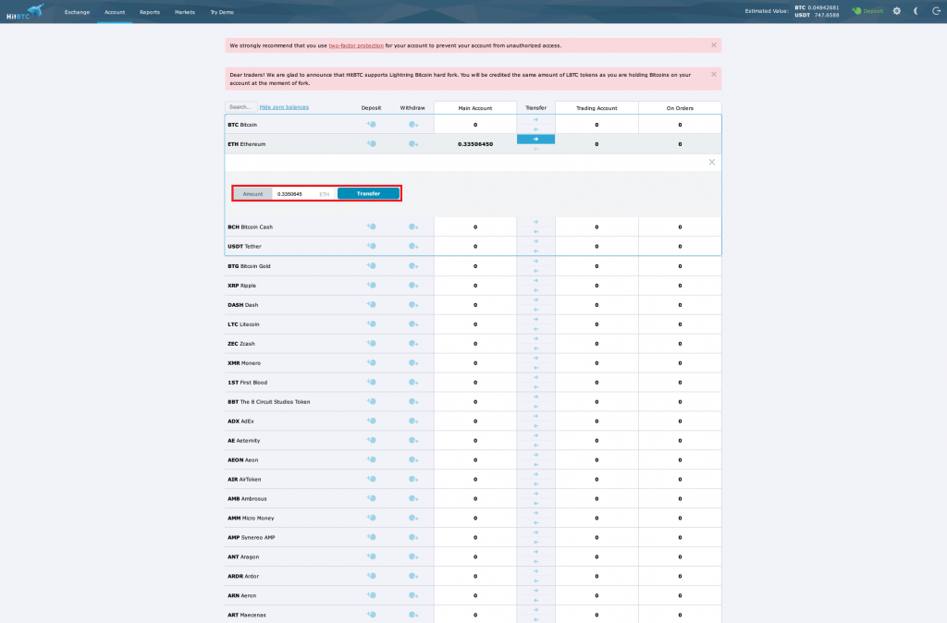Click the Main Account column header
This screenshot has width=947, height=623.
(475, 108)
